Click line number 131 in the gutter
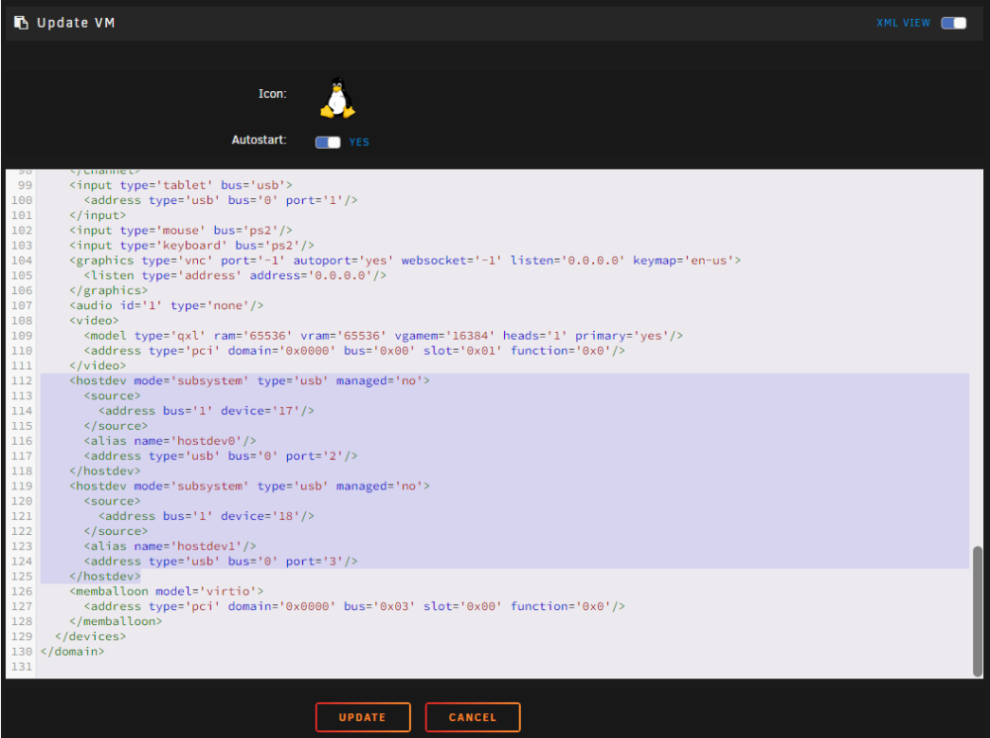The height and width of the screenshot is (738, 990). [x=22, y=667]
